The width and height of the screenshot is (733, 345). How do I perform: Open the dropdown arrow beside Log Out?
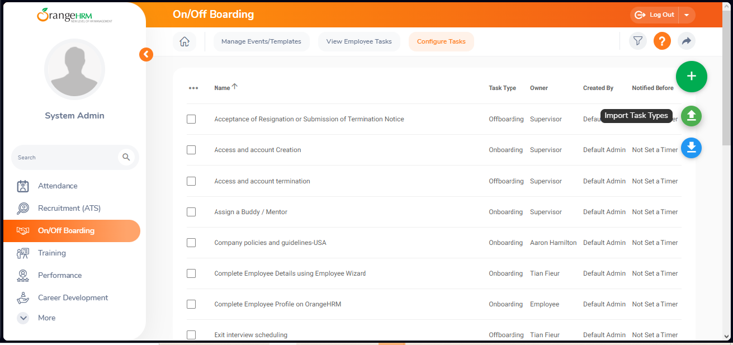tap(687, 15)
